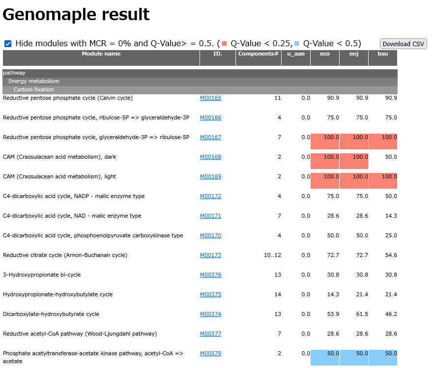This screenshot has width=433, height=368.
Task: Open the M00166 module link
Action: (x=210, y=117)
